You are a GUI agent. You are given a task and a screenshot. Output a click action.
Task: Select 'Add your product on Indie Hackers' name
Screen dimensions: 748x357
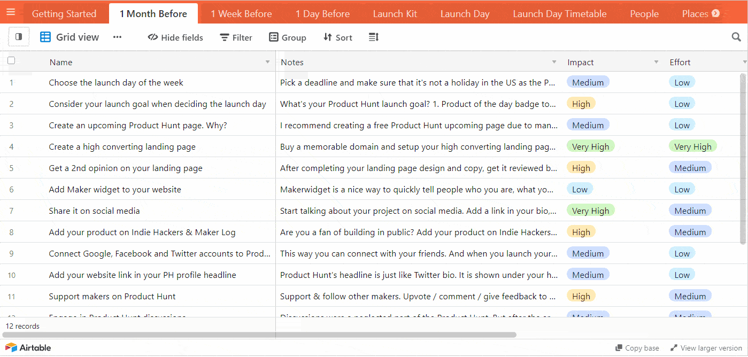coord(142,232)
